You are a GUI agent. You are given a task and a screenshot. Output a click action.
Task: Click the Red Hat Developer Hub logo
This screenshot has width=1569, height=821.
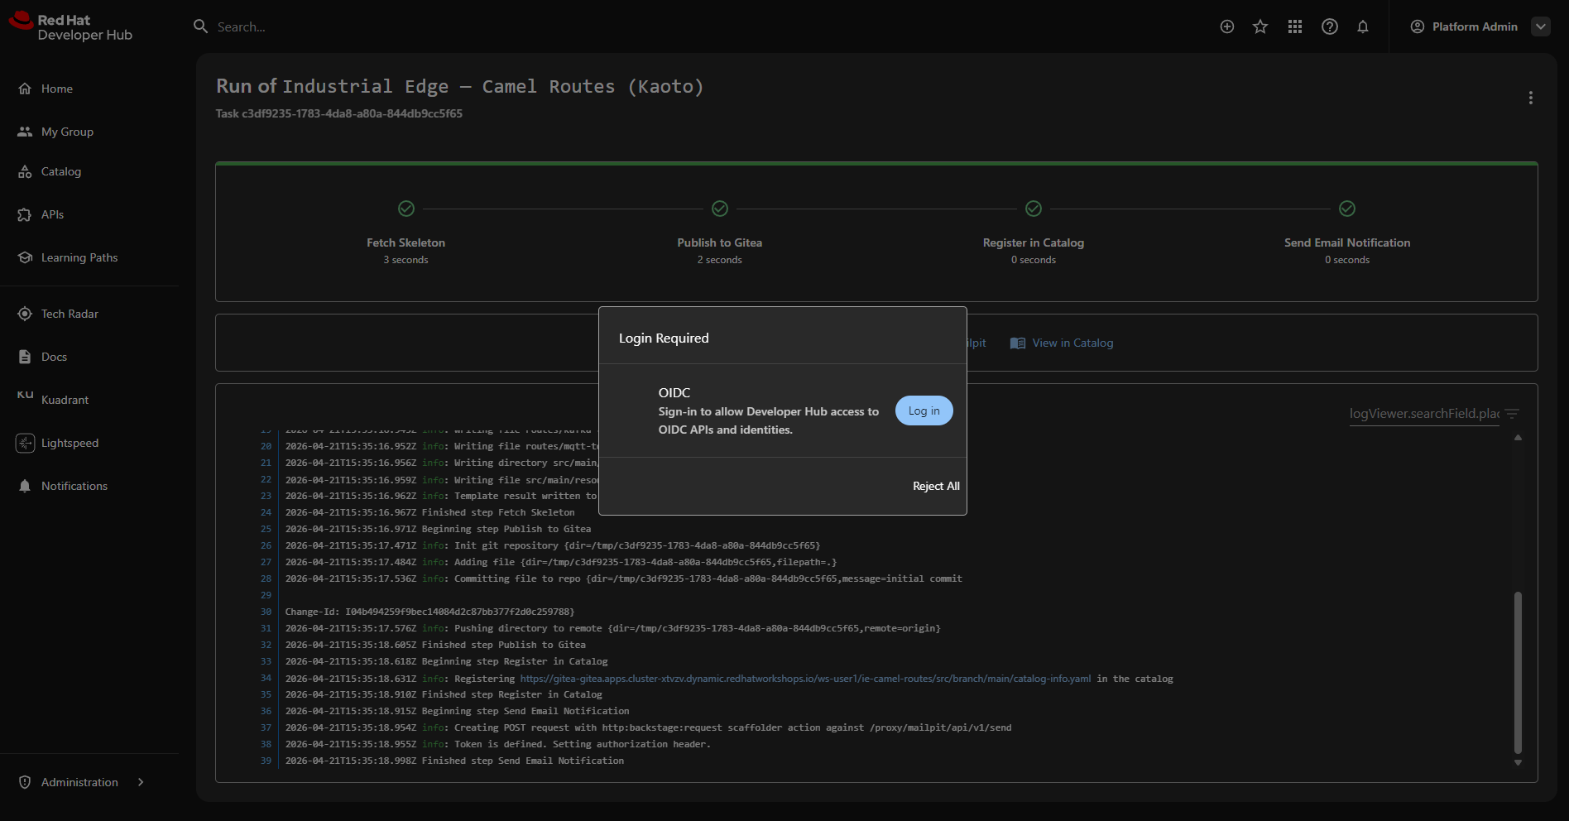70,27
